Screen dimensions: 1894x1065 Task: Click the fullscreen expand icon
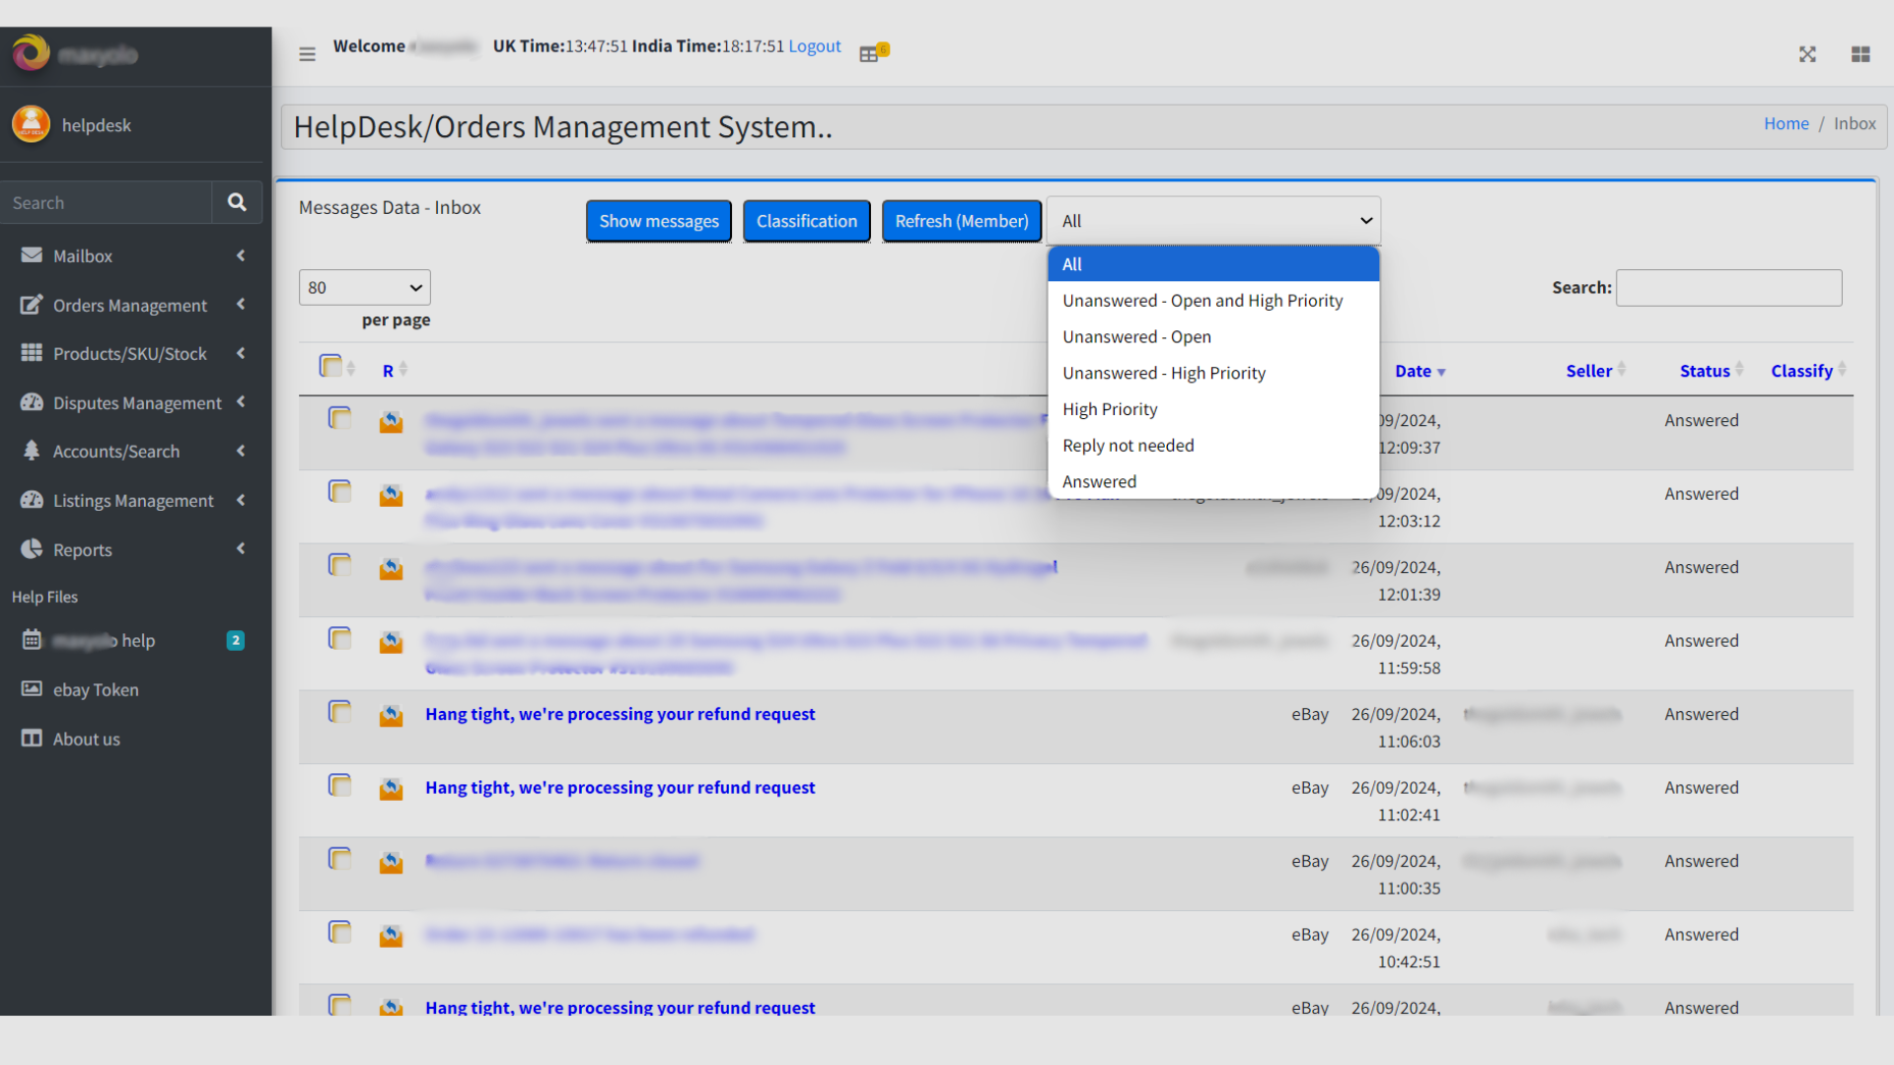[x=1806, y=54]
